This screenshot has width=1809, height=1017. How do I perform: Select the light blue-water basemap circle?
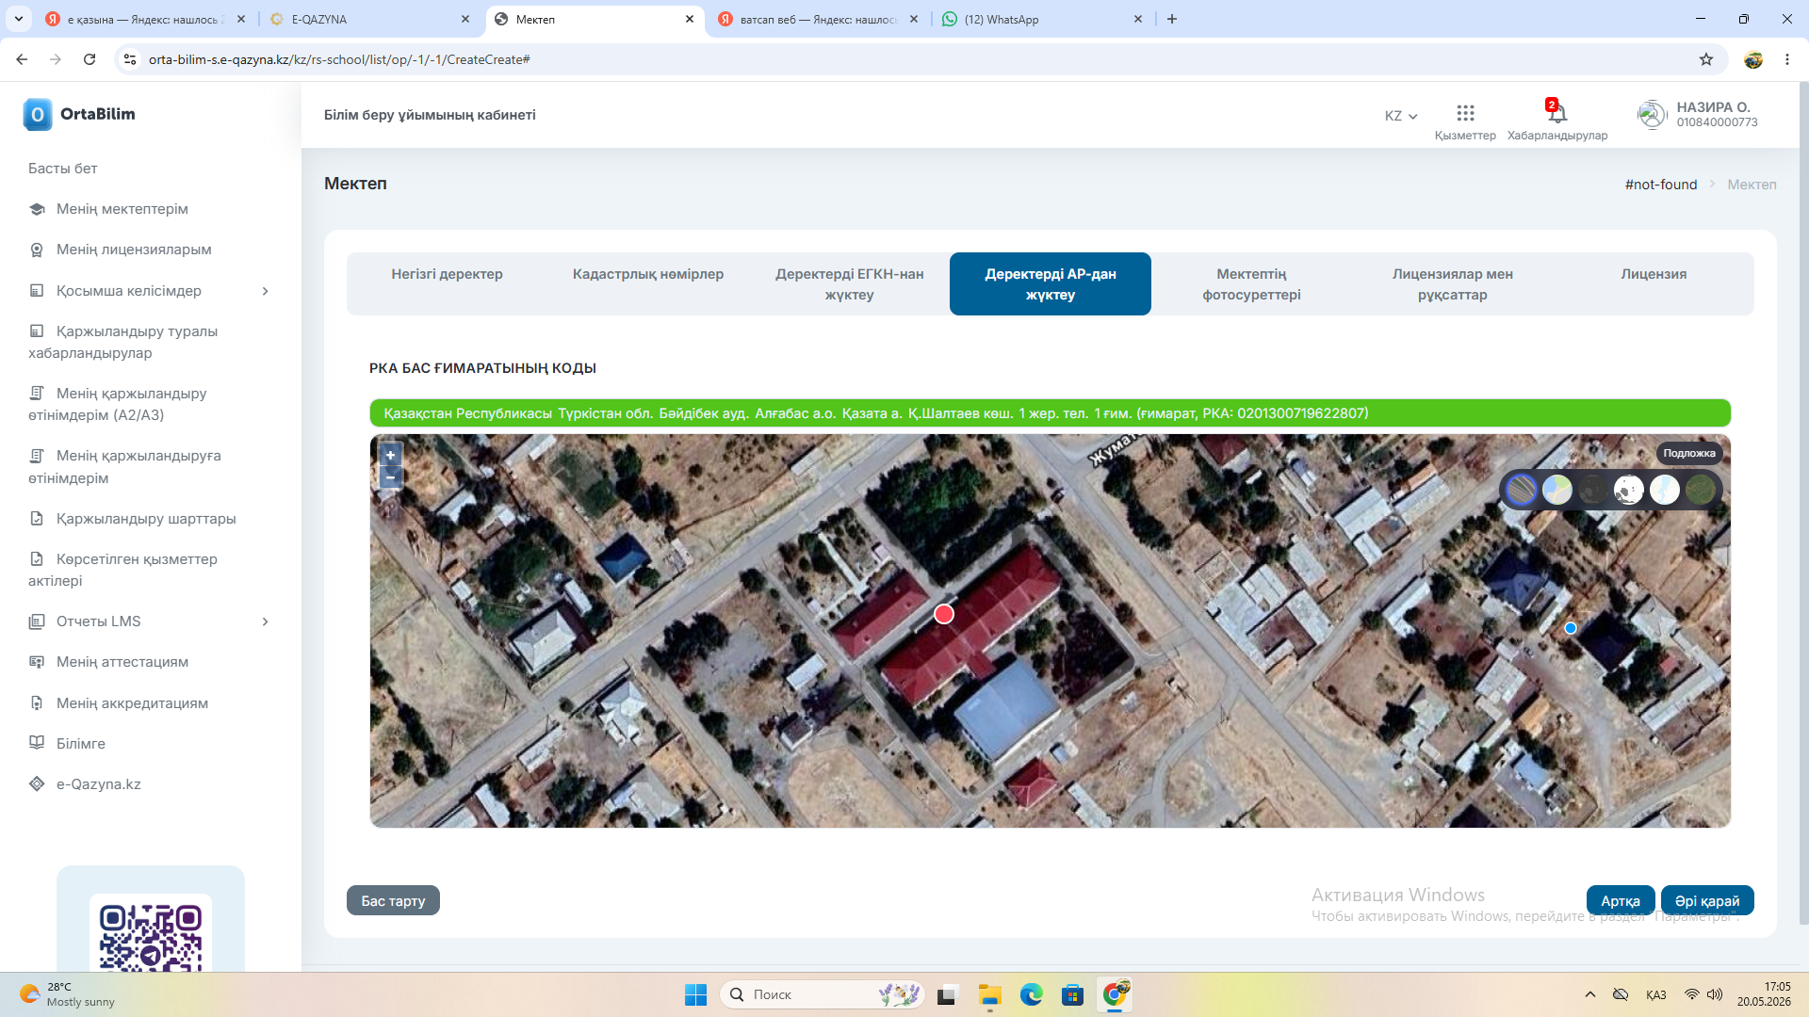click(x=1665, y=490)
